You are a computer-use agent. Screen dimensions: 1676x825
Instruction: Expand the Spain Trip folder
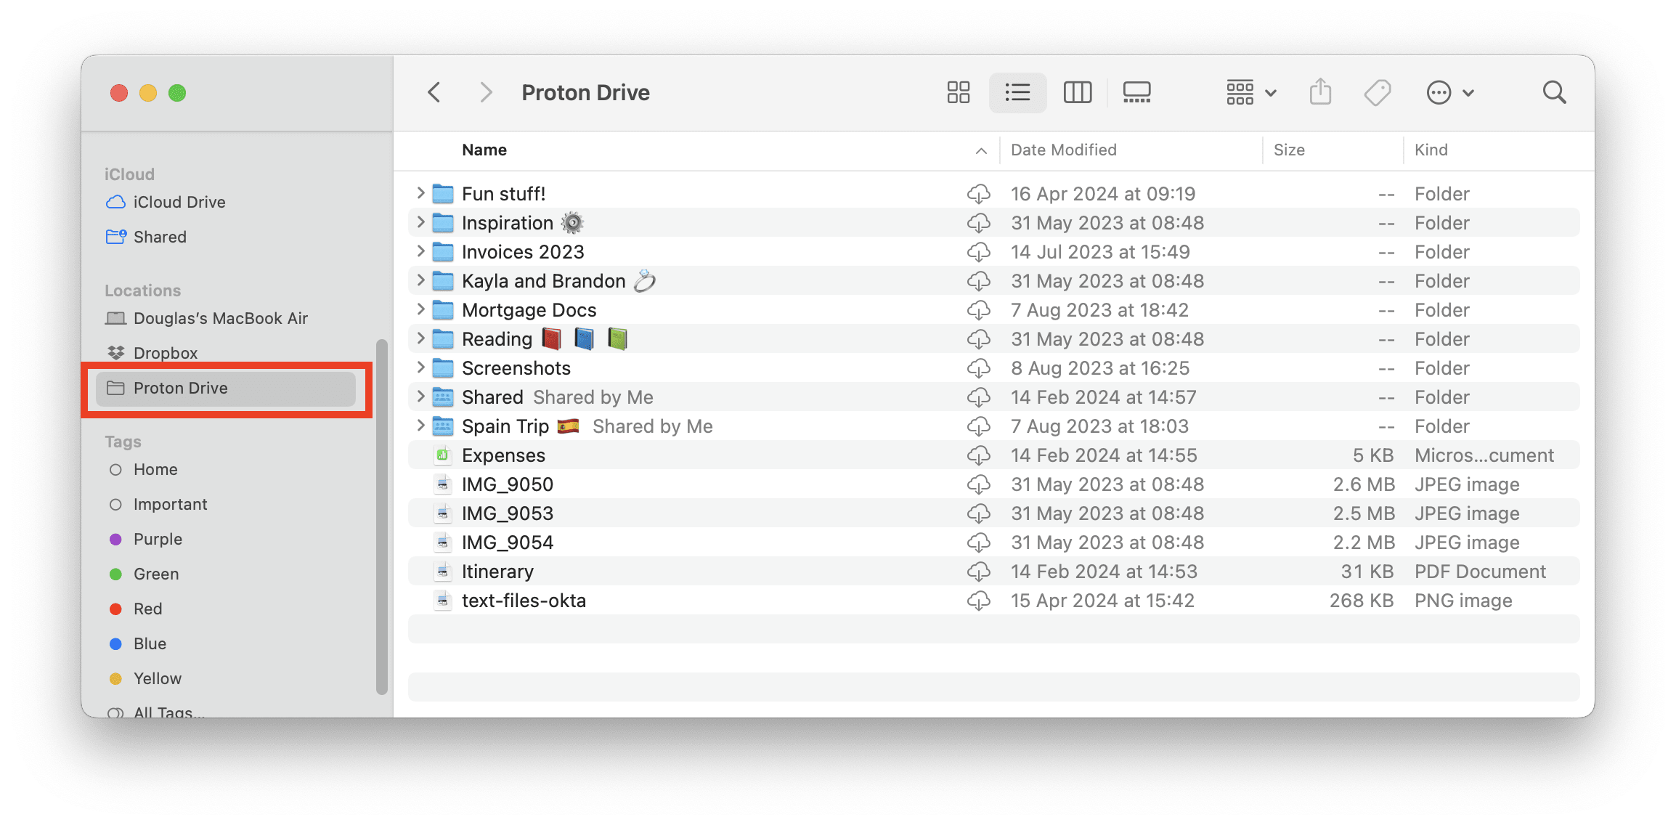[x=420, y=426]
